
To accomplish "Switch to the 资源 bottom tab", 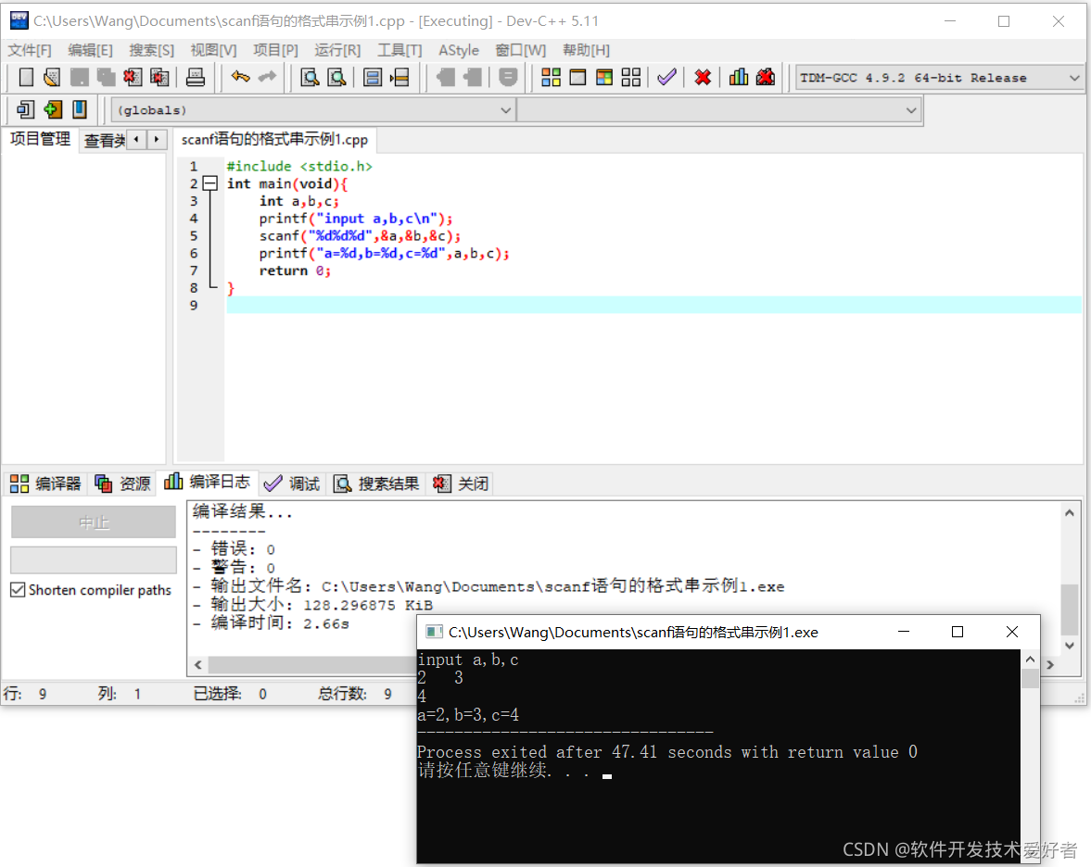I will tap(123, 484).
